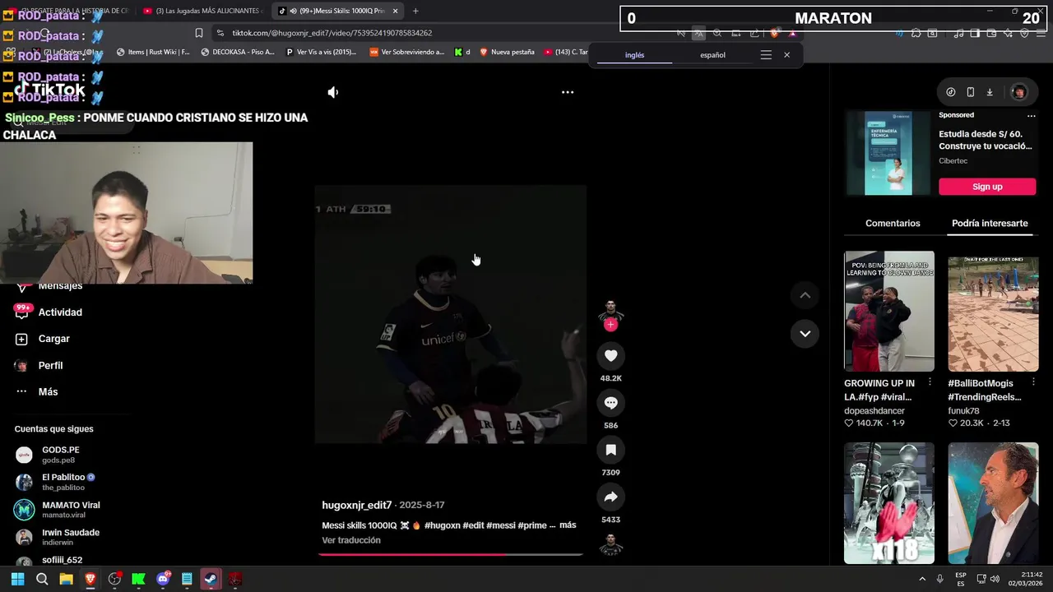Image resolution: width=1053 pixels, height=592 pixels.
Task: Select the español language tab in translate popup
Action: click(712, 55)
